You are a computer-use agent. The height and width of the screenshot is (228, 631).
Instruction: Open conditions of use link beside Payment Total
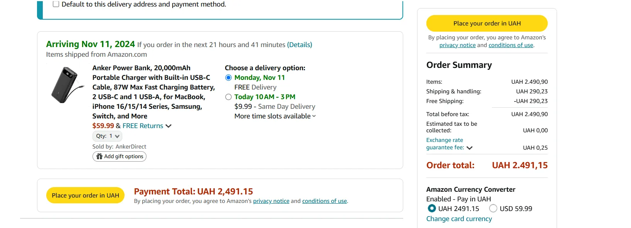324,201
